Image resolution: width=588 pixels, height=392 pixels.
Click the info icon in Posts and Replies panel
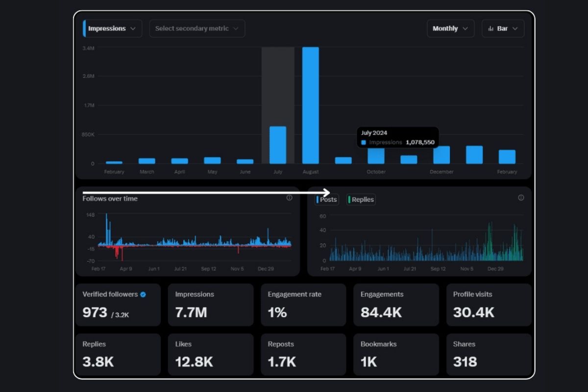pos(521,198)
